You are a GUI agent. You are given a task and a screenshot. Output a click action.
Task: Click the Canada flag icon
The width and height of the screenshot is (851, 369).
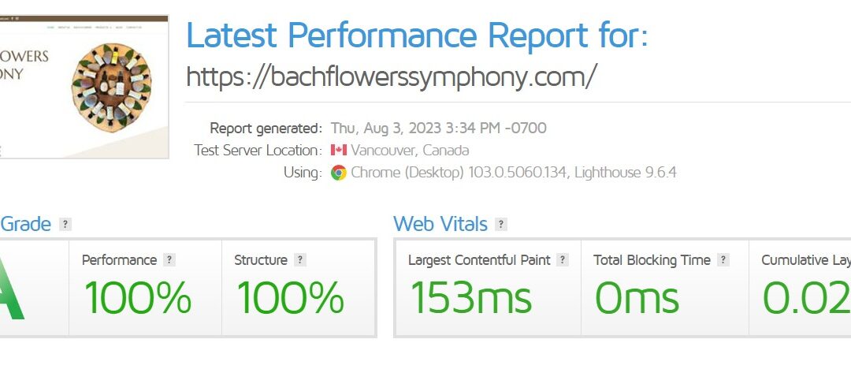pyautogui.click(x=339, y=150)
